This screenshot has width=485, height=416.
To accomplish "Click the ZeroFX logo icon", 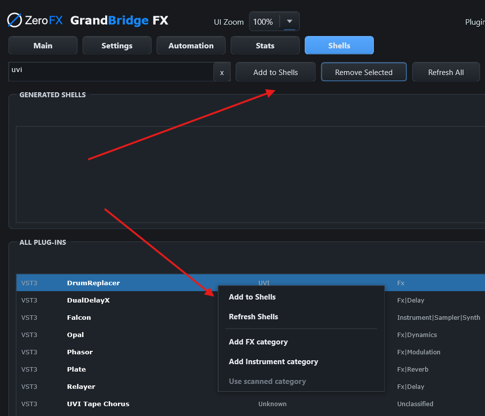I will click(14, 20).
